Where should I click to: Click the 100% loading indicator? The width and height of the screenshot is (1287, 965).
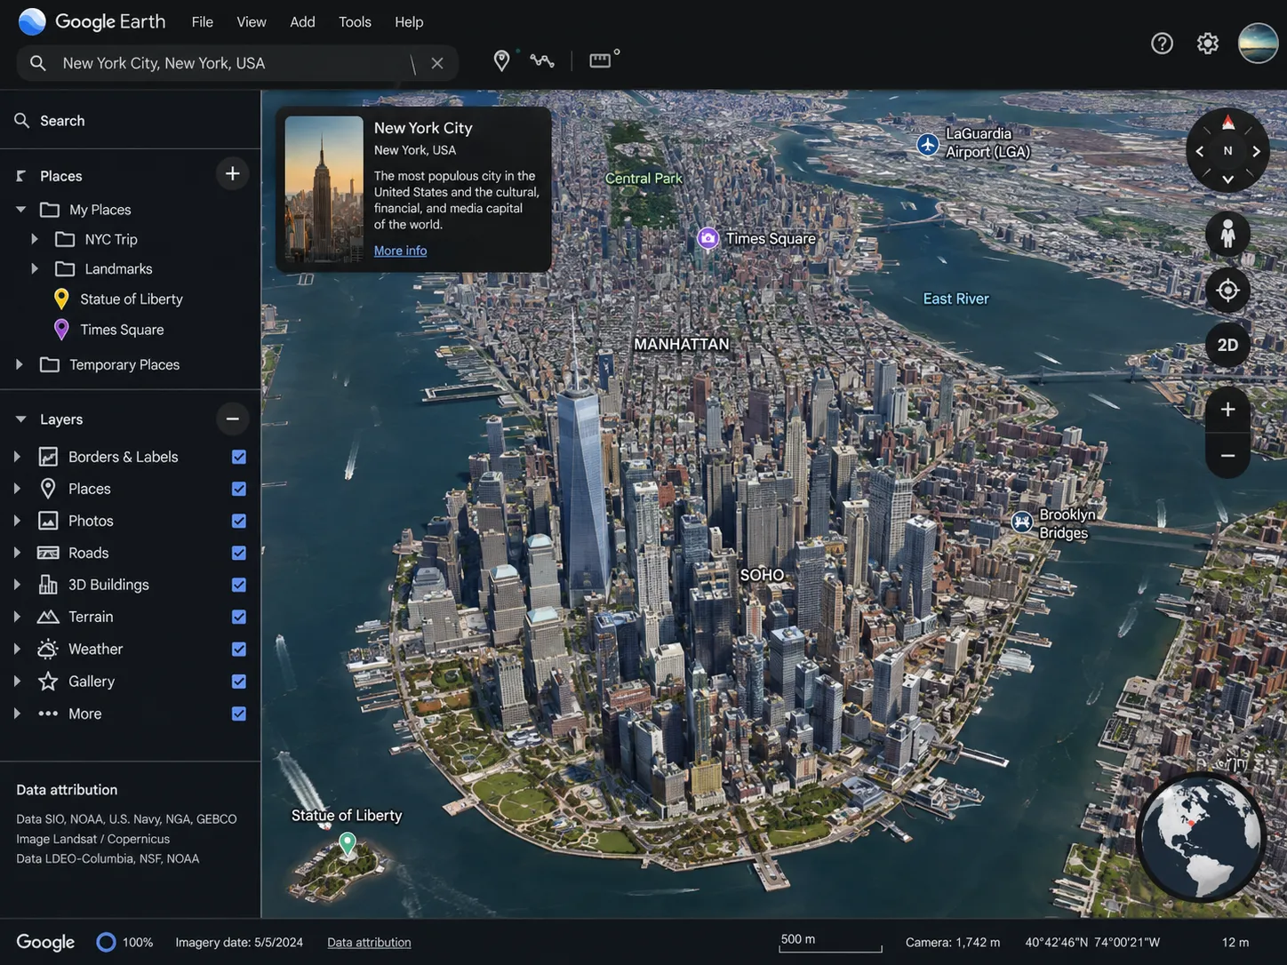click(124, 943)
